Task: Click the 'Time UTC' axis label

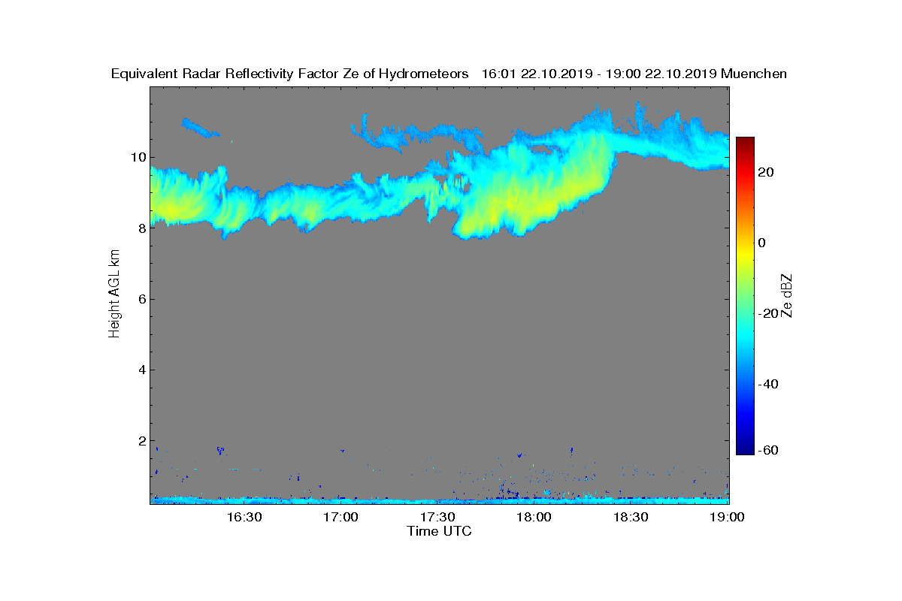Action: click(x=440, y=531)
